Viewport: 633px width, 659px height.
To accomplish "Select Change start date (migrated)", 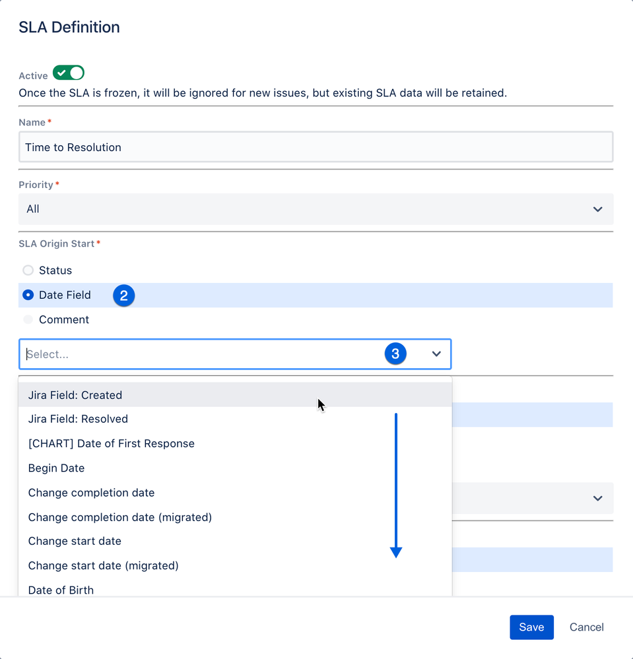I will point(104,565).
